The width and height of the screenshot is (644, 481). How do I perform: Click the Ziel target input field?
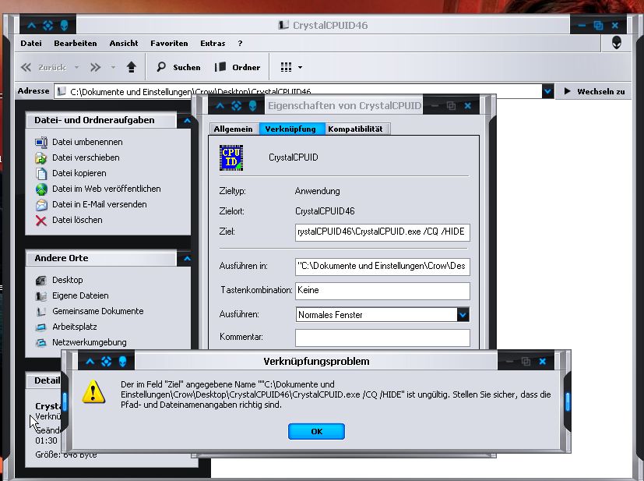coord(382,232)
